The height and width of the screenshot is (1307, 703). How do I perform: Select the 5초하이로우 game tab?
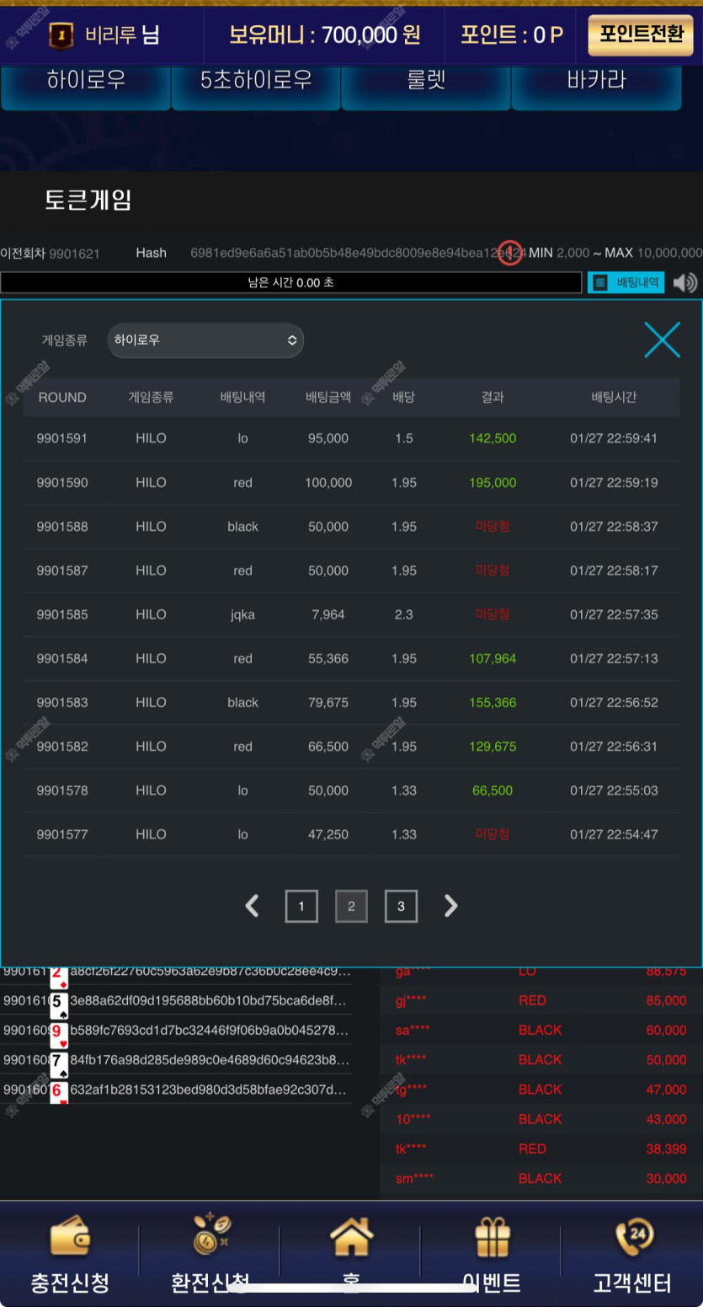[256, 83]
